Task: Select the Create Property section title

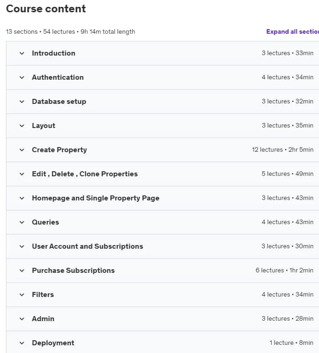Action: click(x=60, y=150)
